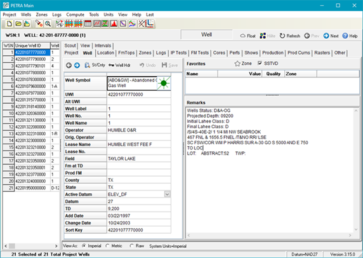This screenshot has height=258, width=363.
Task: Click the crossed lines toolbar icon
Action: point(142,24)
